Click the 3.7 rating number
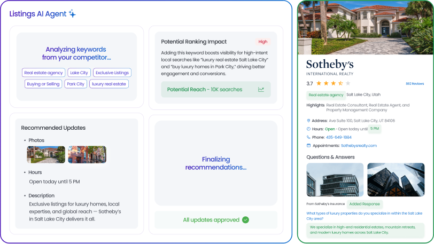This screenshot has height=244, width=434. click(309, 83)
